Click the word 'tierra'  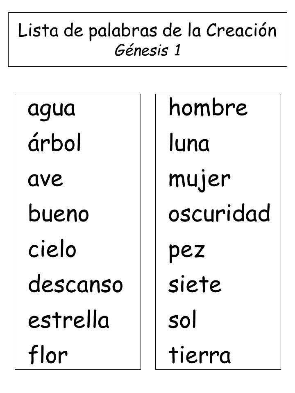pyautogui.click(x=200, y=355)
